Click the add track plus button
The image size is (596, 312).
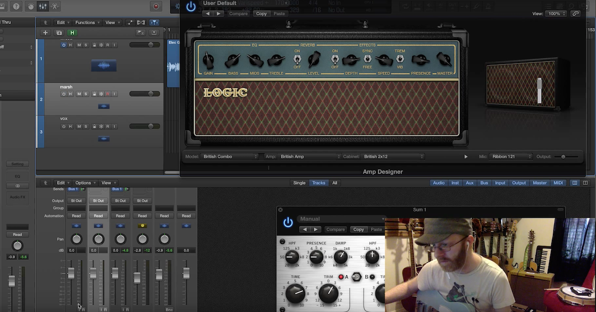(x=45, y=33)
